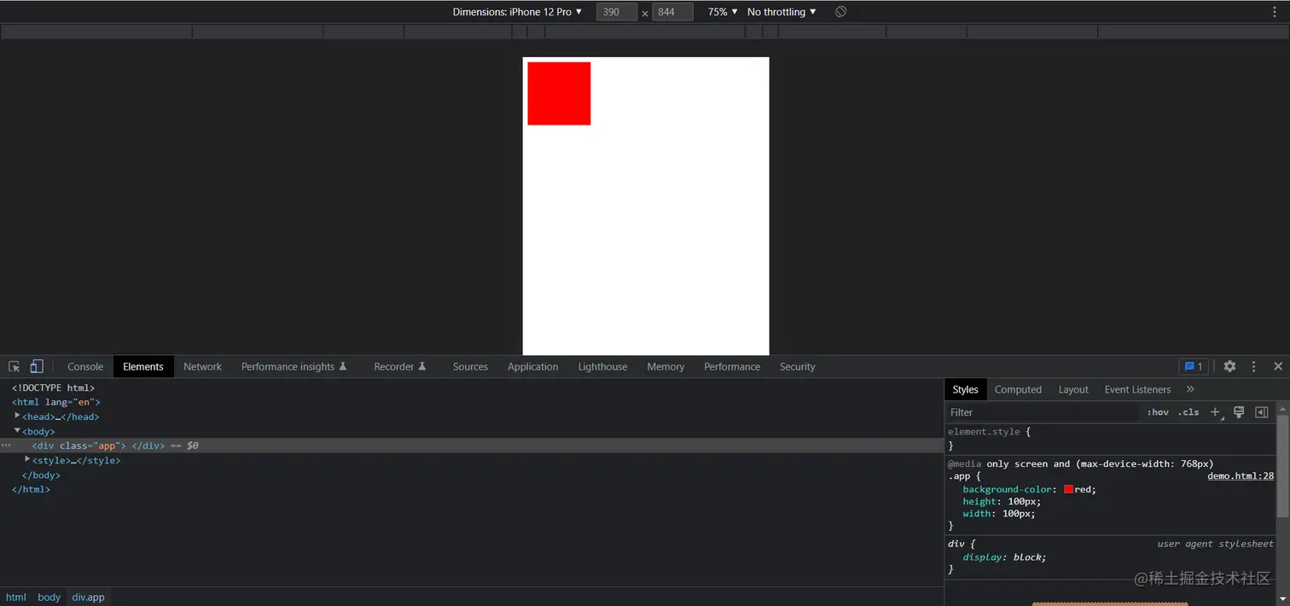Select the <!DOCTYPE html> line
Screen dimensions: 1290x606
pos(53,387)
